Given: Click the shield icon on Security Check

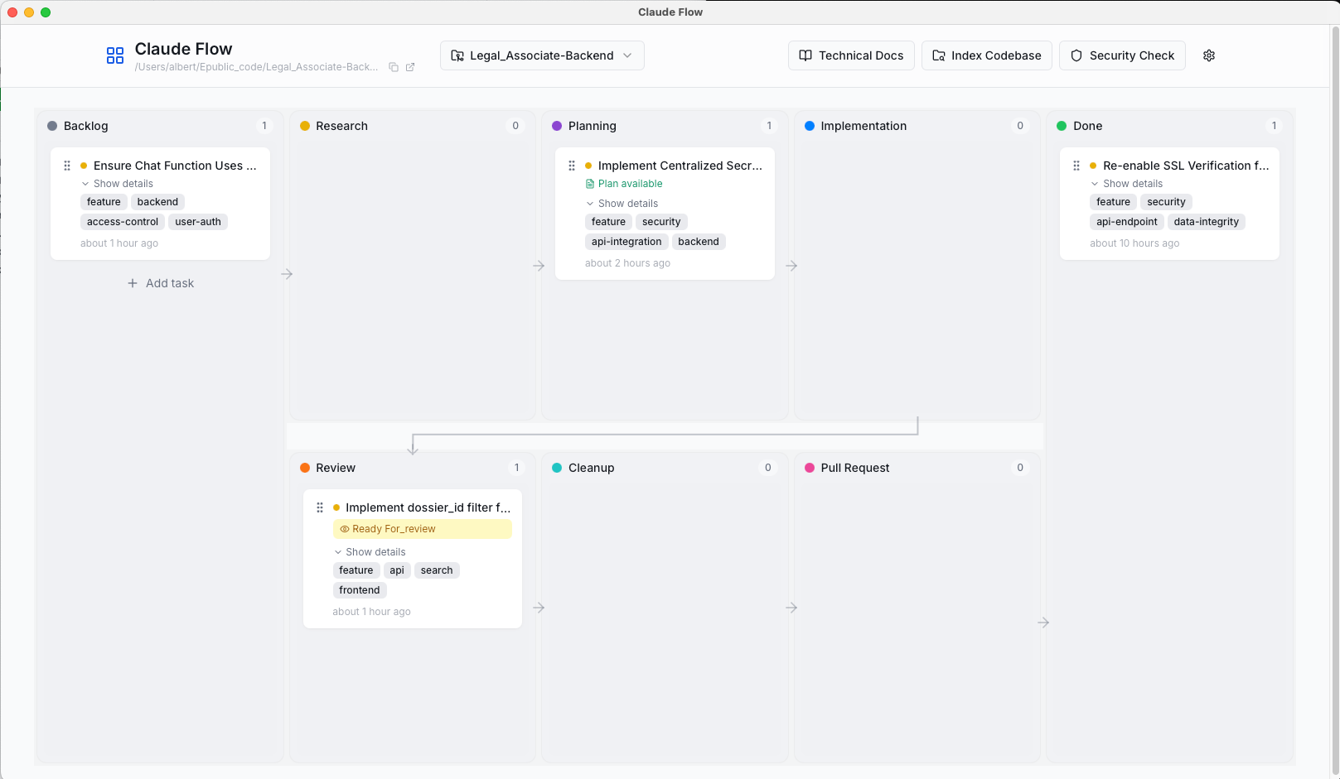Looking at the screenshot, I should pyautogui.click(x=1076, y=55).
